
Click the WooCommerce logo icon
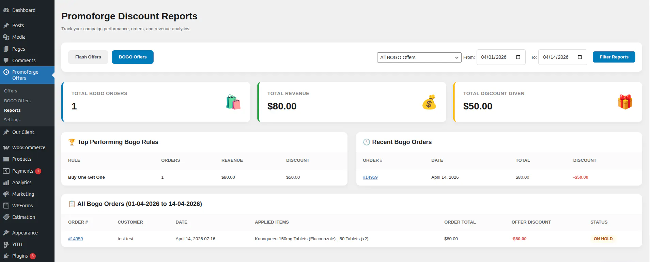pyautogui.click(x=6, y=147)
